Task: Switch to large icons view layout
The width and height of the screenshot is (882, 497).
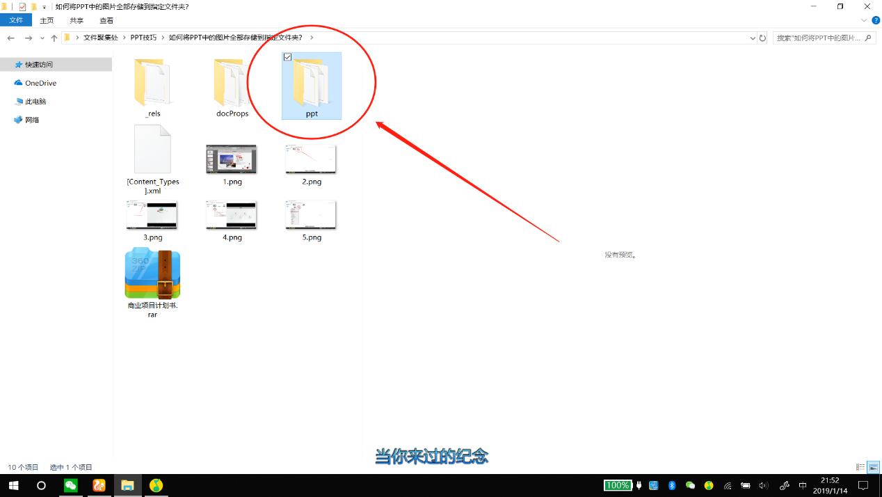Action: click(x=874, y=467)
